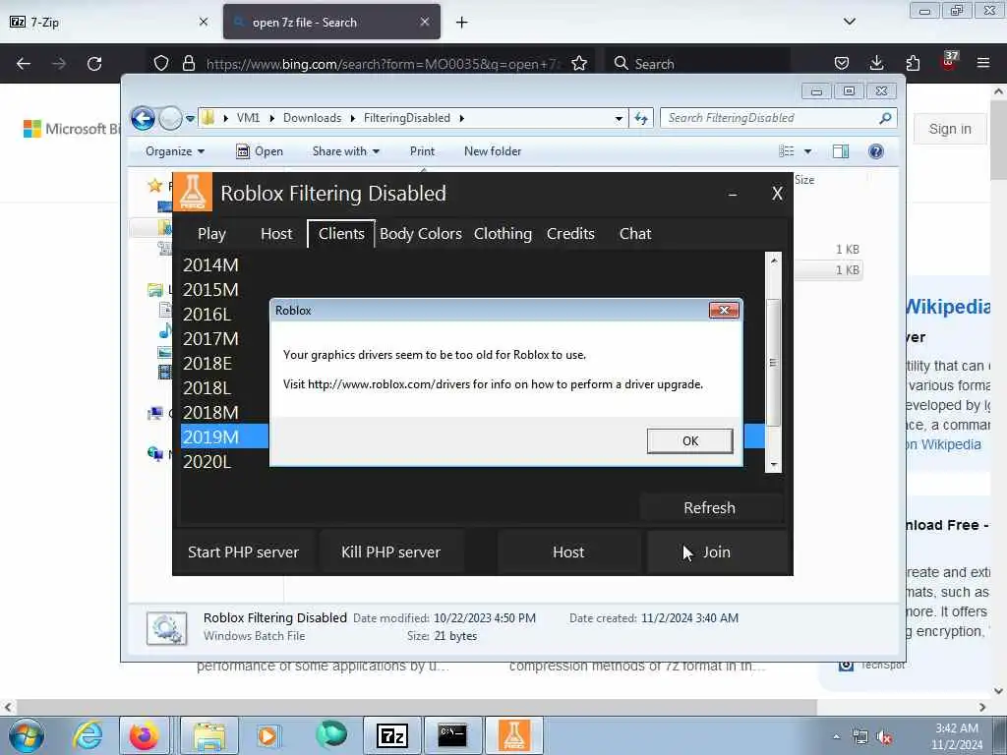
Task: Open the Credits tab
Action: pos(570,234)
